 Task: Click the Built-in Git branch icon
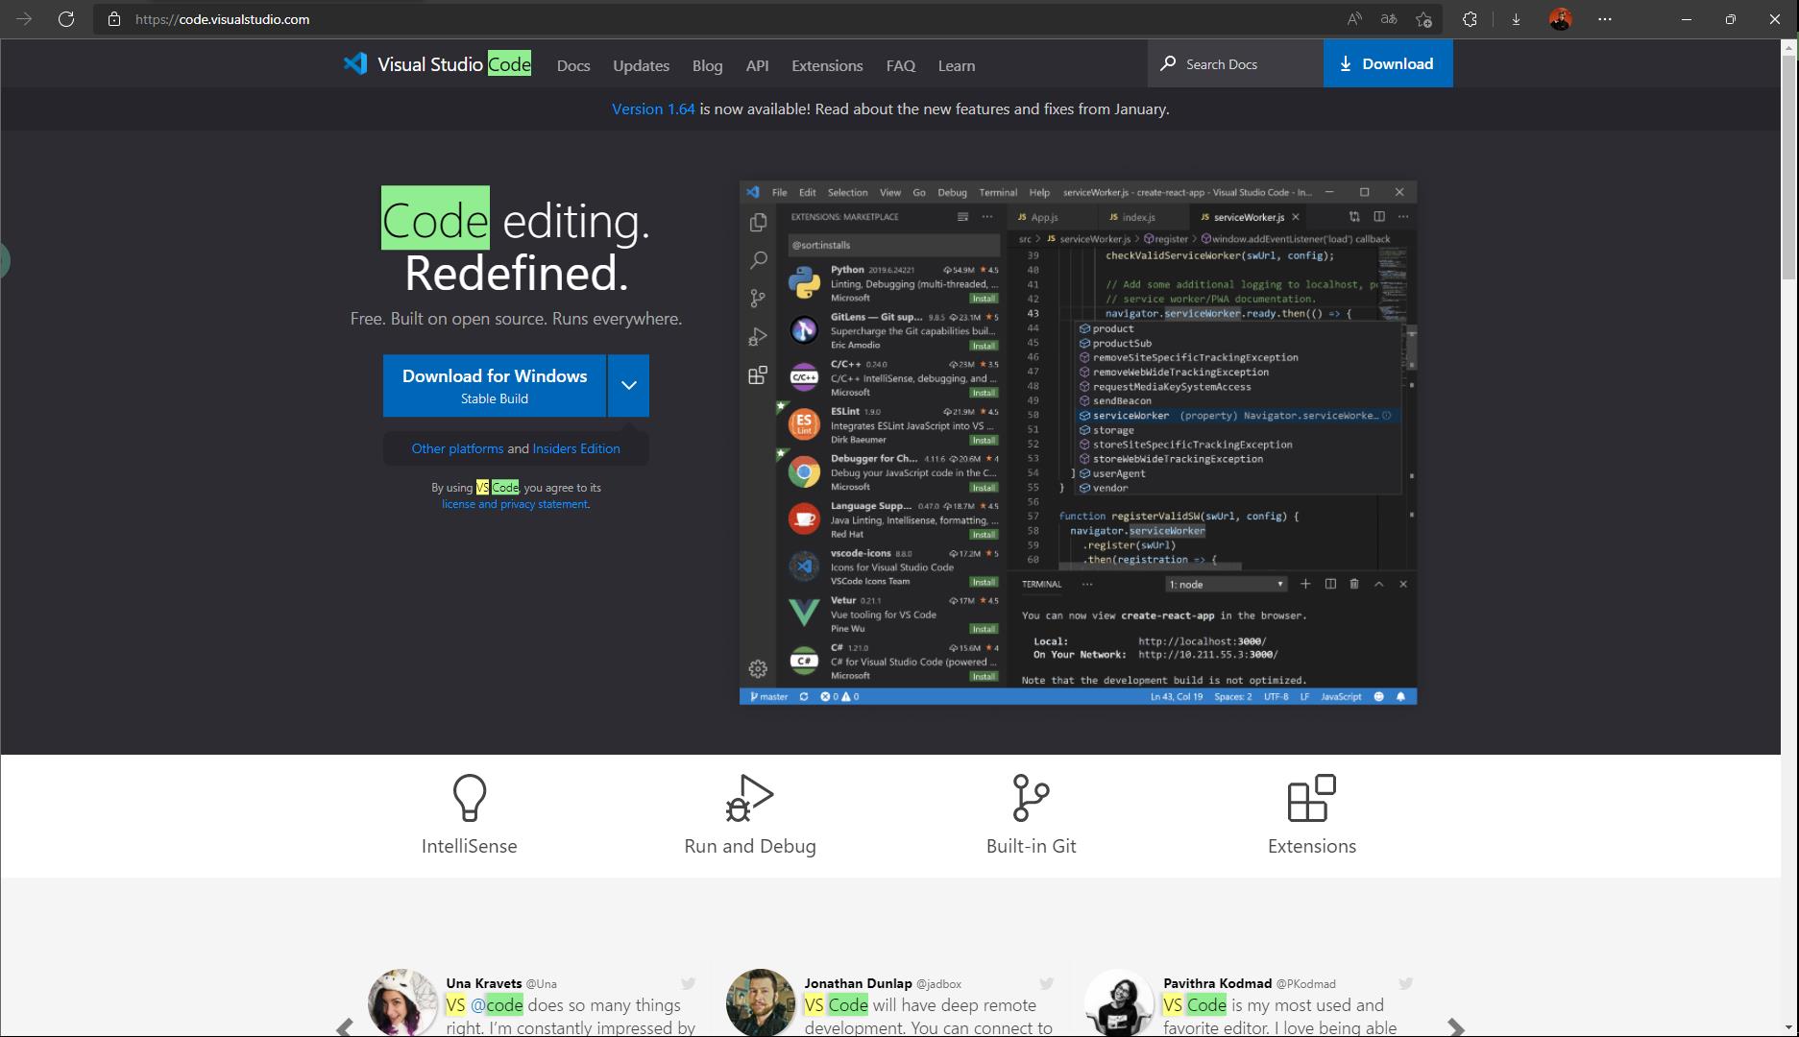point(1031,798)
